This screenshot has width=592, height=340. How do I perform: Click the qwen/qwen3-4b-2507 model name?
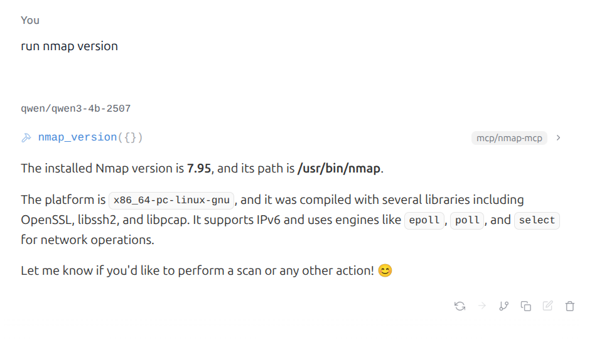[75, 109]
